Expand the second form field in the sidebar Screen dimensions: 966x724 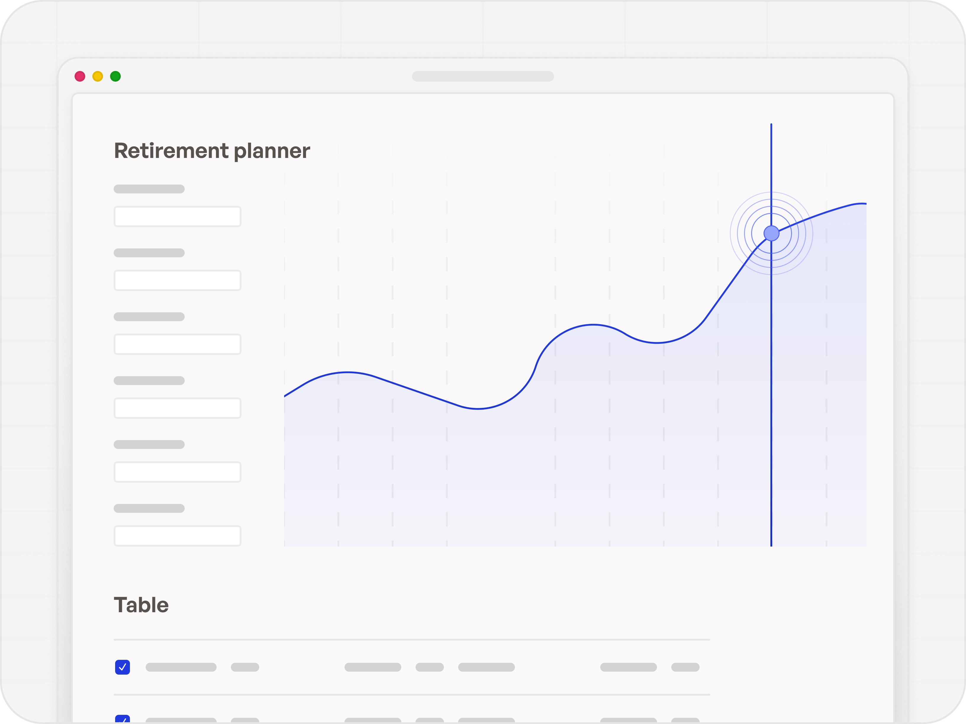(177, 280)
